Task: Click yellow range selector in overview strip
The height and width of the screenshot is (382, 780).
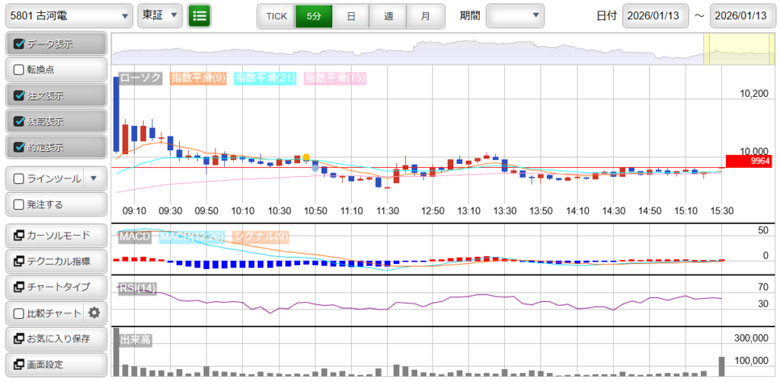Action: (x=727, y=50)
